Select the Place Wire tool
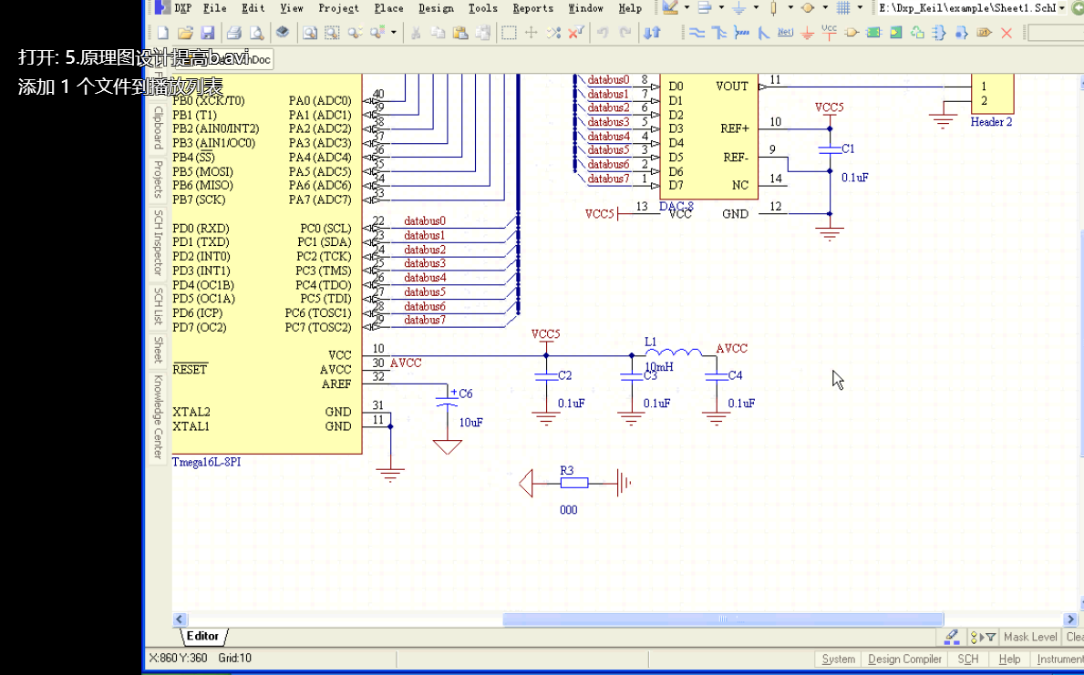 click(x=697, y=33)
